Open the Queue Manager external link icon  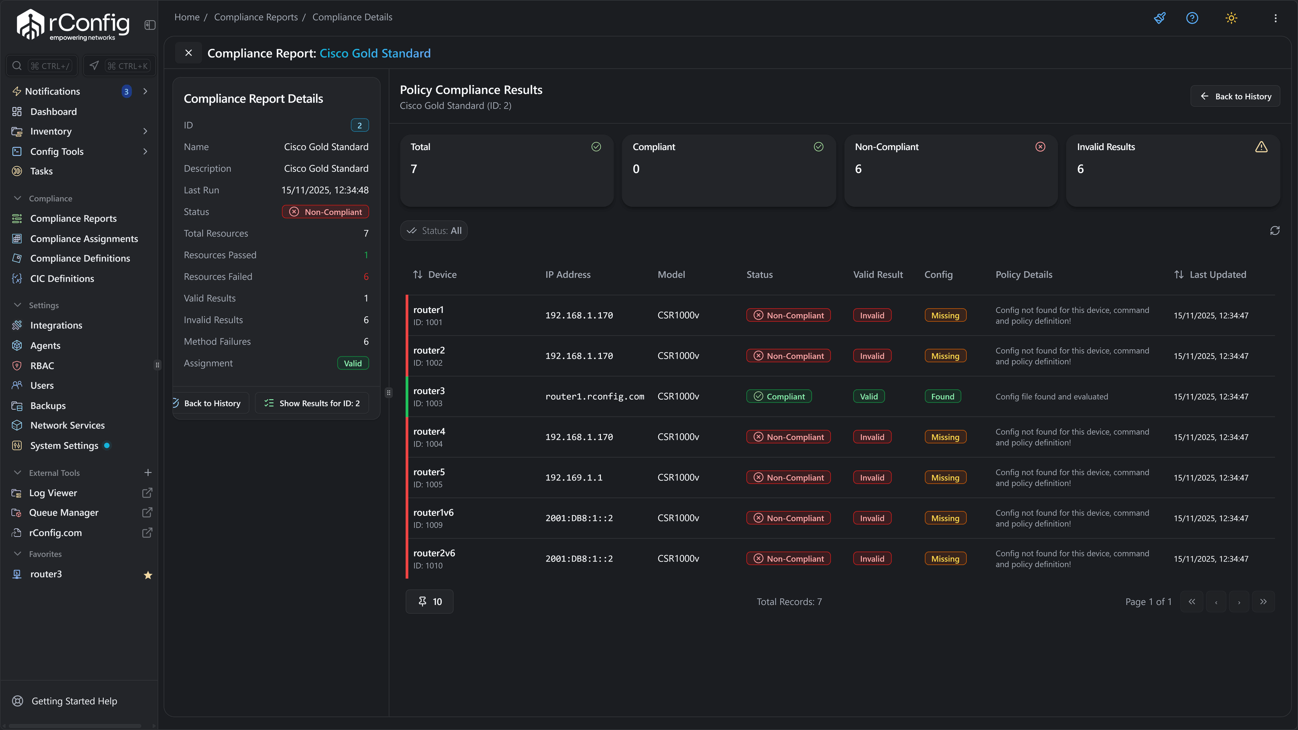pyautogui.click(x=147, y=512)
